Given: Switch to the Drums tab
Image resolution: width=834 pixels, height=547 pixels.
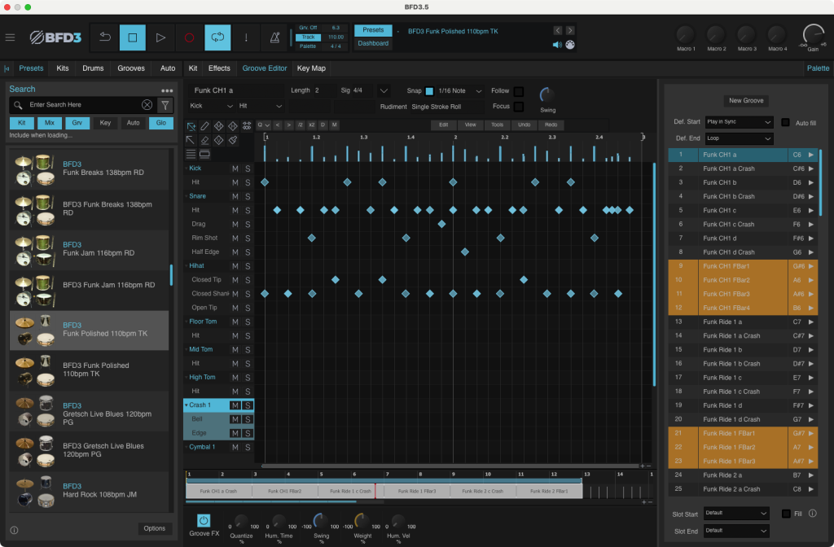Looking at the screenshot, I should click(x=93, y=68).
